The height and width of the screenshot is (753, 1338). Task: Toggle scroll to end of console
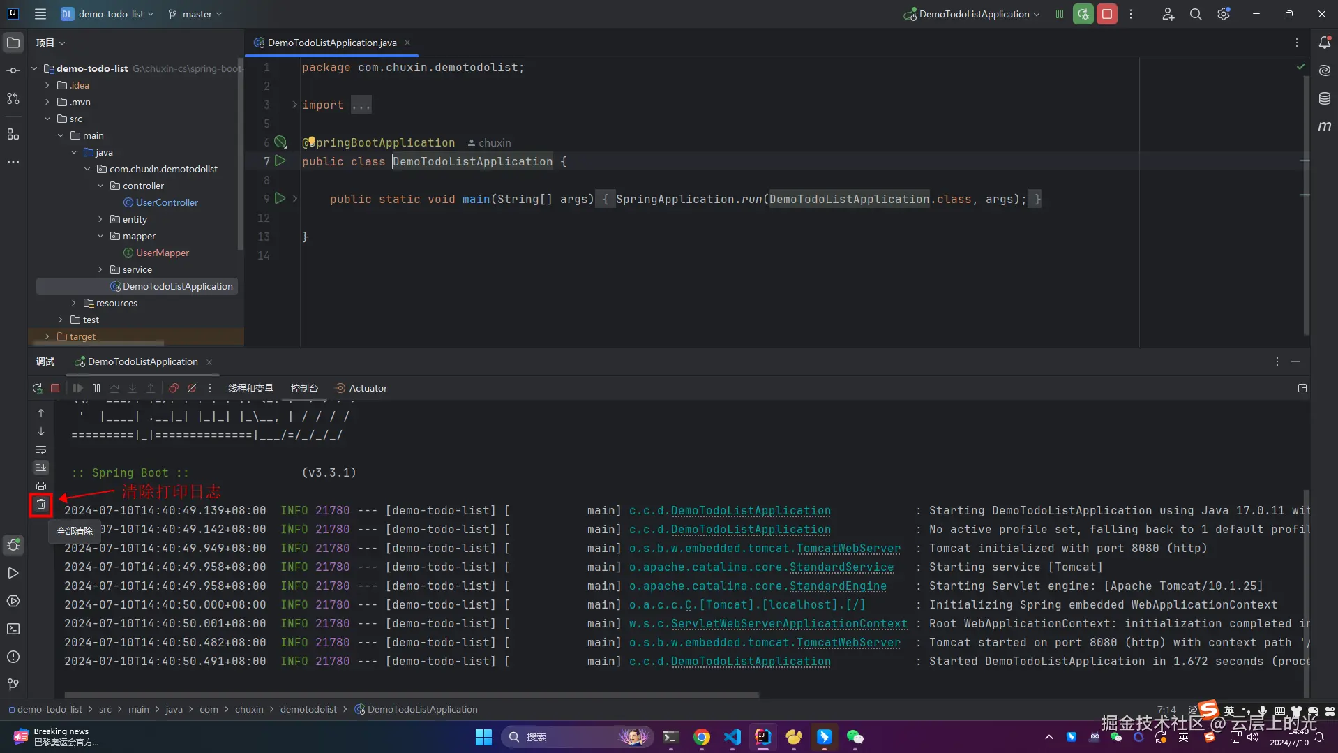[41, 468]
